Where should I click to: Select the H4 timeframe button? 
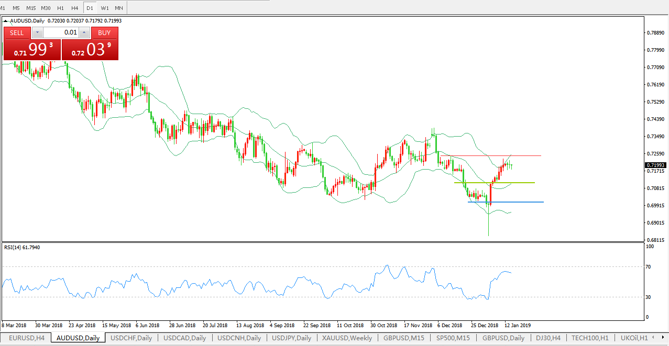(75, 8)
